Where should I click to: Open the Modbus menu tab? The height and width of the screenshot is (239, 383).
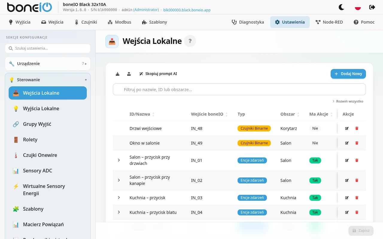click(119, 22)
